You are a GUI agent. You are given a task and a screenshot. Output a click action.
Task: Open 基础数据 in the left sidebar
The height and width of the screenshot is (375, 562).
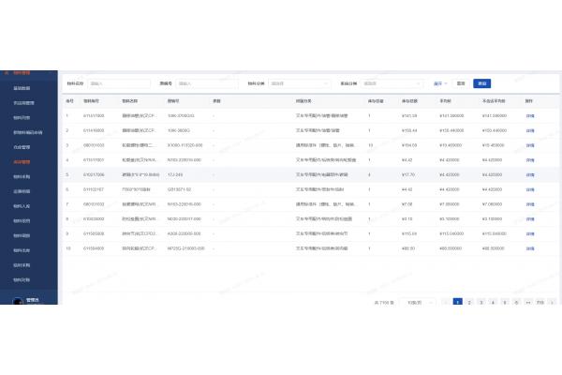click(22, 88)
